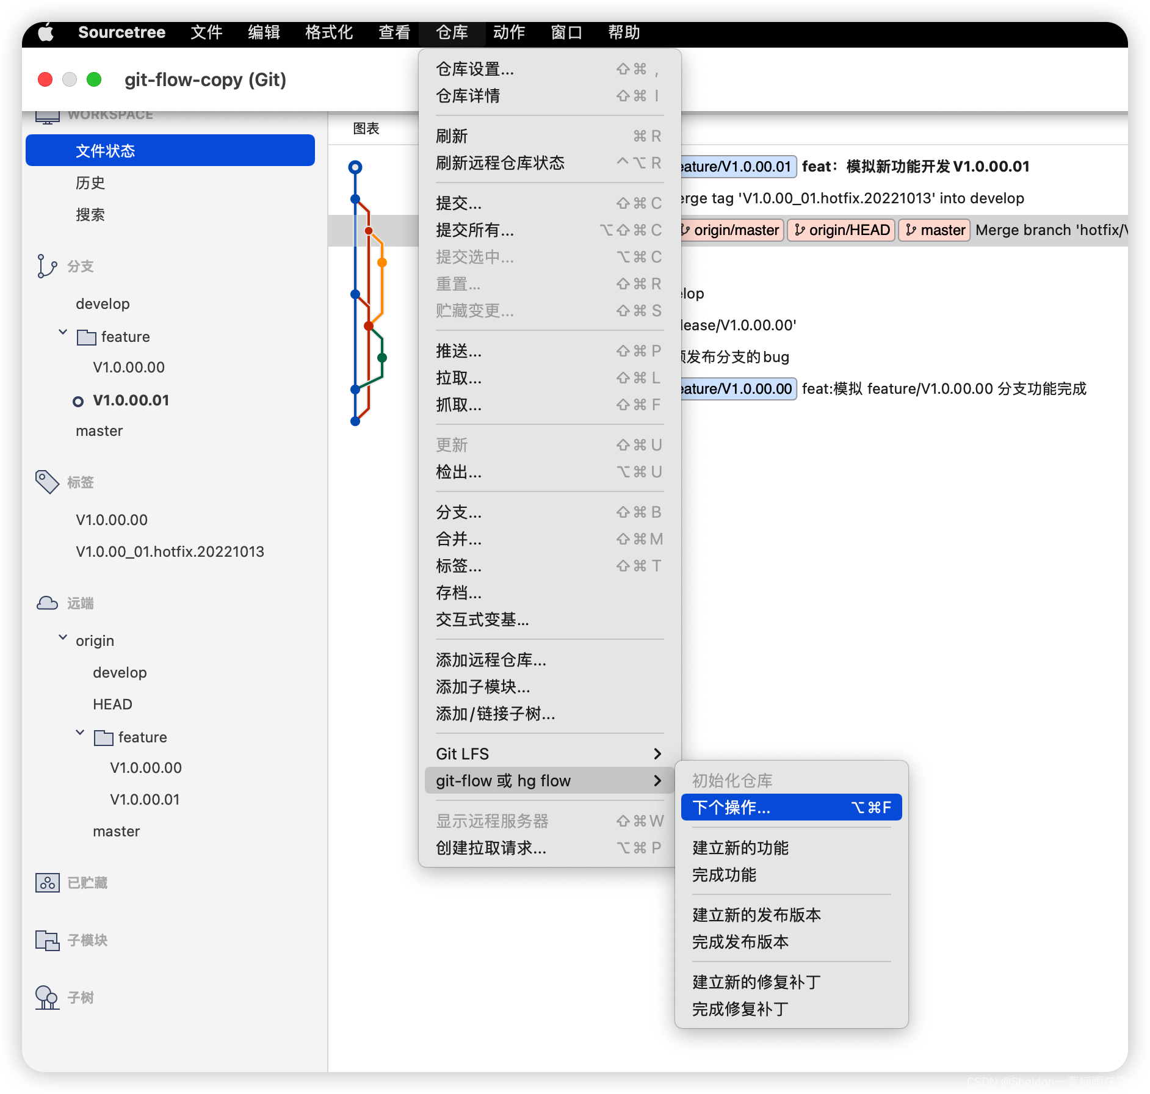Select 交互式变基... menu entry

pyautogui.click(x=549, y=620)
